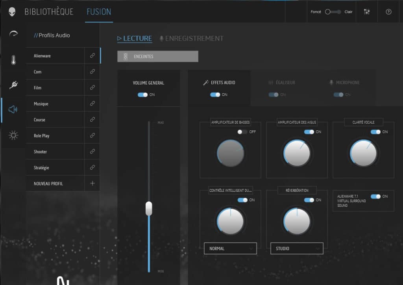Toggle the Égaliseur switch

(274, 95)
